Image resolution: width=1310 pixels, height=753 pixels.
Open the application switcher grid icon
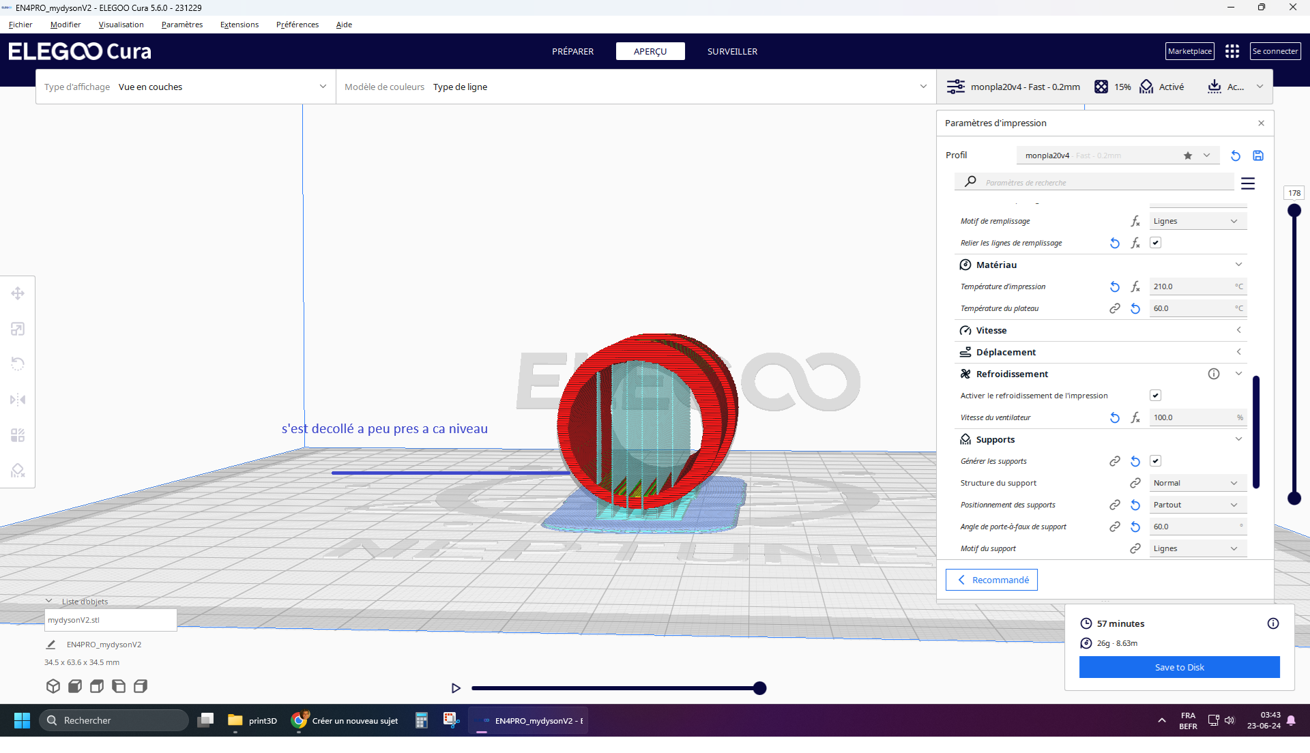coord(1232,51)
